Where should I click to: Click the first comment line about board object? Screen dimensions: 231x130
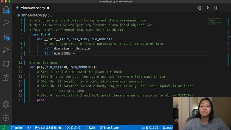pyautogui.click(x=88, y=20)
